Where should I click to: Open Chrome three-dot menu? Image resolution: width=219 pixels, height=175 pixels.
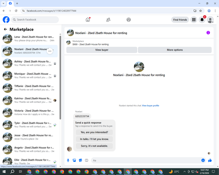(215, 11)
